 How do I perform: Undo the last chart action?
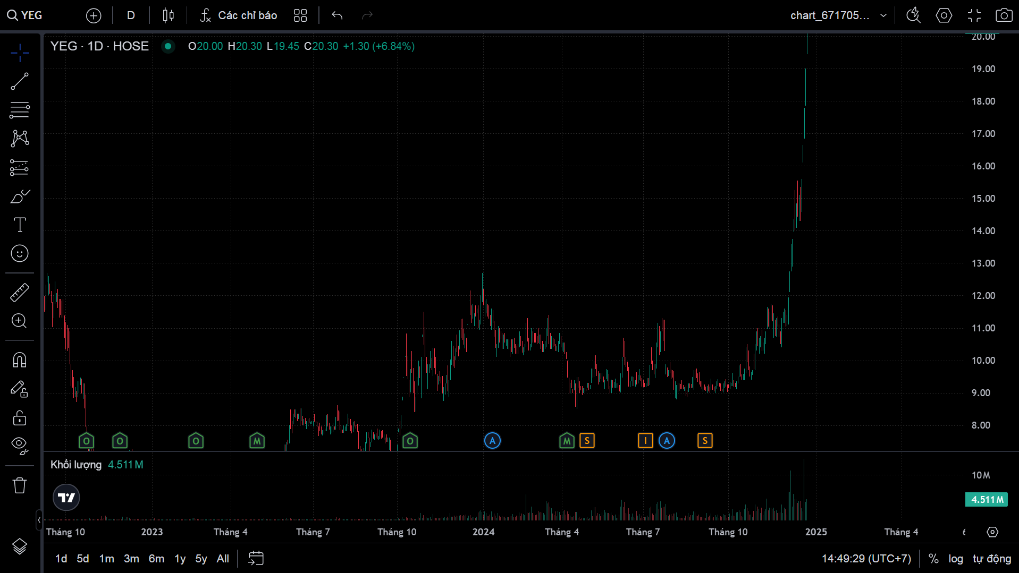pyautogui.click(x=337, y=15)
